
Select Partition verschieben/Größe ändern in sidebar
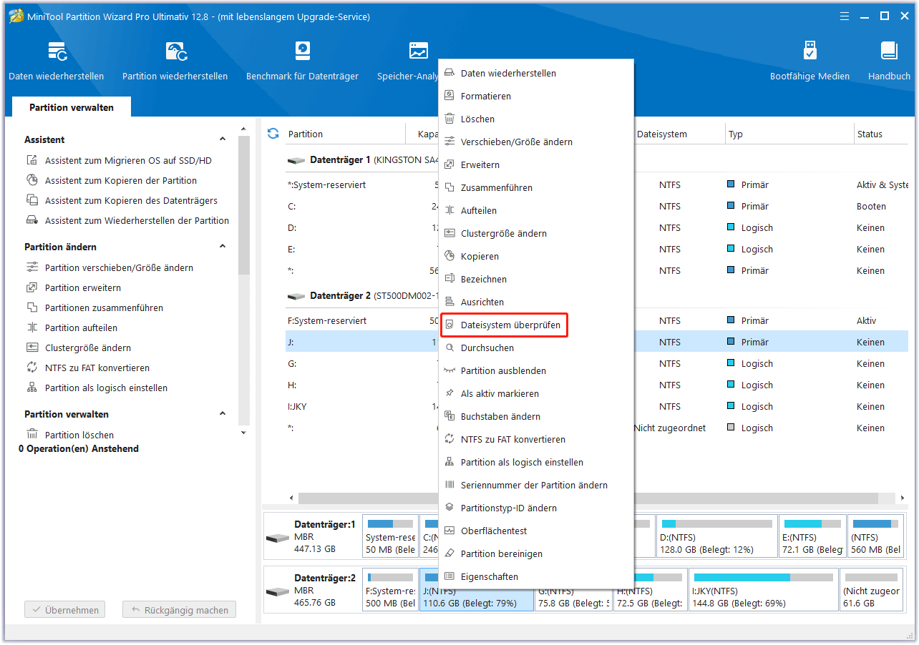[x=119, y=268]
